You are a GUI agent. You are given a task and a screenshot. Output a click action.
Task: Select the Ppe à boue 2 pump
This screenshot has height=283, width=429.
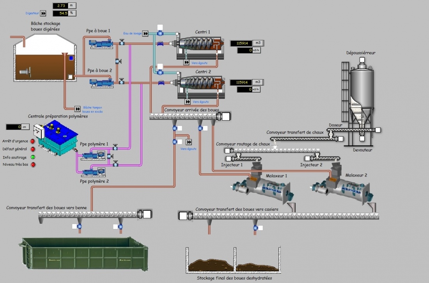coord(100,82)
